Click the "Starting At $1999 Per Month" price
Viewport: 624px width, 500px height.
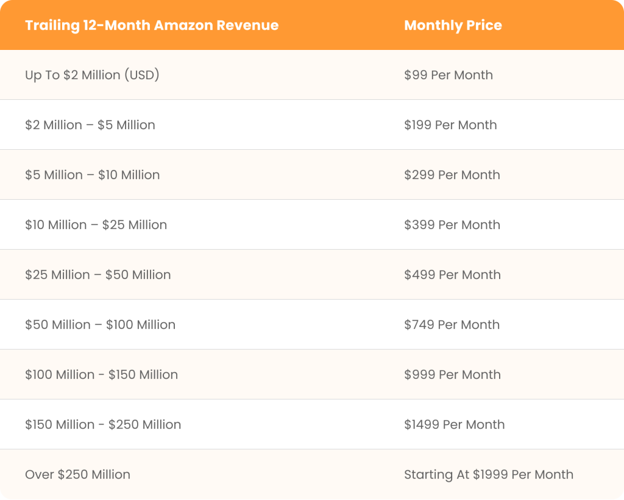pyautogui.click(x=489, y=475)
